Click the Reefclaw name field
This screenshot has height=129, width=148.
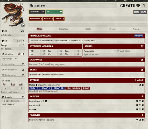(x=73, y=6)
